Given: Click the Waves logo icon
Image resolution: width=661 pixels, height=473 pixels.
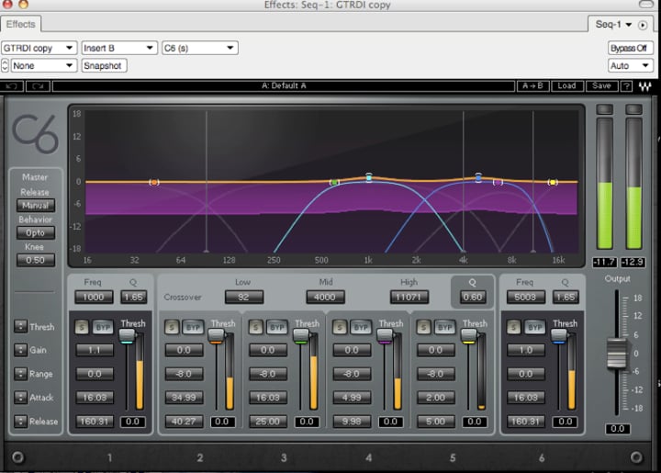Looking at the screenshot, I should pos(645,86).
